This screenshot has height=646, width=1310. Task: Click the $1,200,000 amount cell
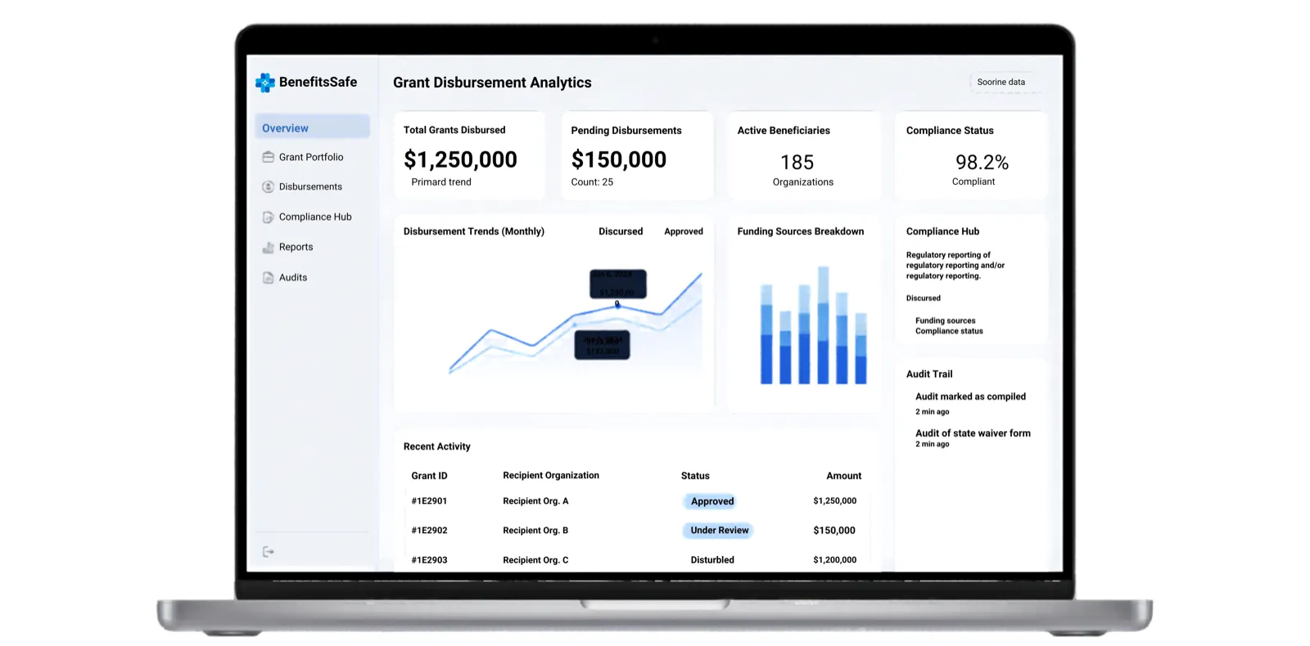[x=834, y=560]
